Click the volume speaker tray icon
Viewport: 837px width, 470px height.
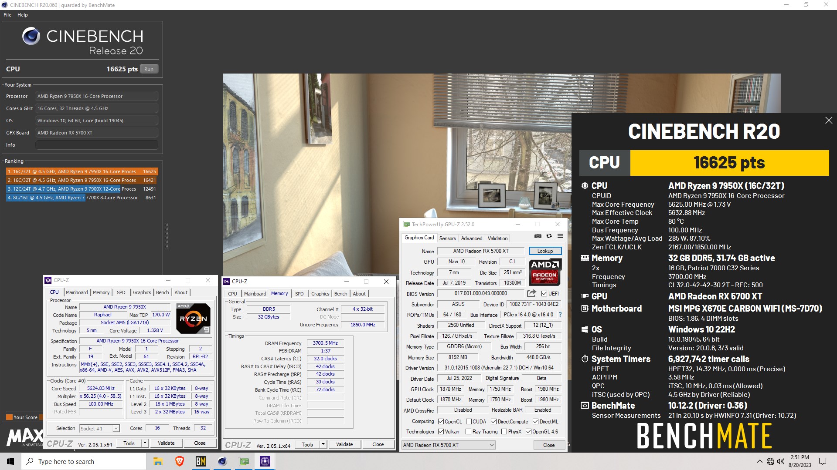point(781,461)
